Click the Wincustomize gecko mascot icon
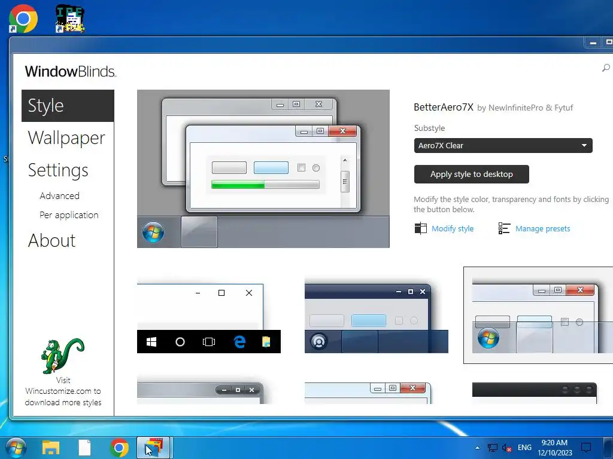The image size is (613, 459). pyautogui.click(x=62, y=356)
